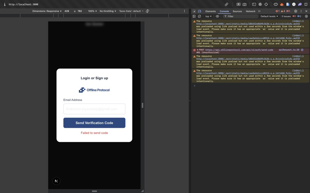
Task: Click the picture download icon left of camera
Action: coord(238,4)
